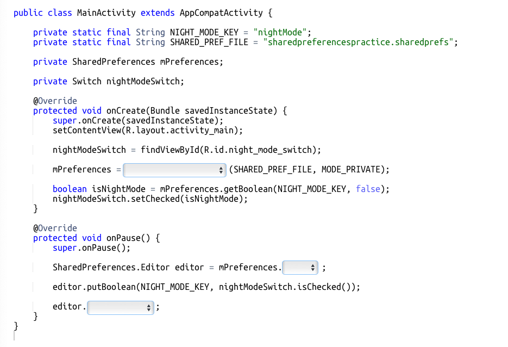Click the @Override above onCreate

tap(55, 101)
